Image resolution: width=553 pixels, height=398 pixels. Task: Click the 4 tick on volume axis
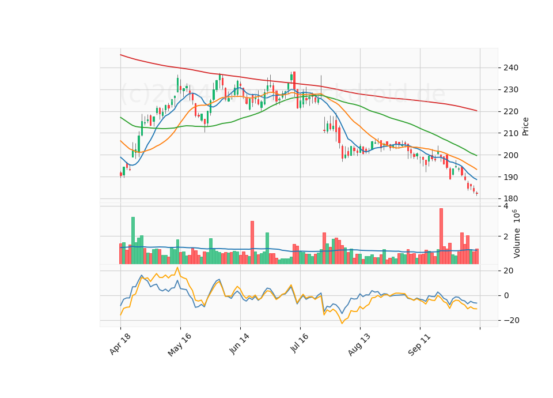pyautogui.click(x=506, y=206)
